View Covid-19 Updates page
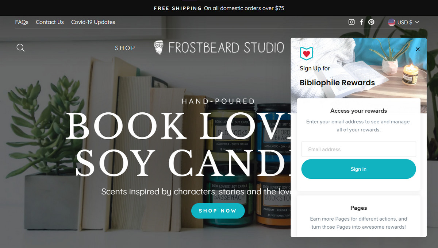The height and width of the screenshot is (248, 438). 93,22
